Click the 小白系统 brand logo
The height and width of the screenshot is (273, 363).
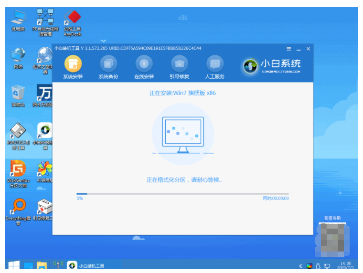272,66
